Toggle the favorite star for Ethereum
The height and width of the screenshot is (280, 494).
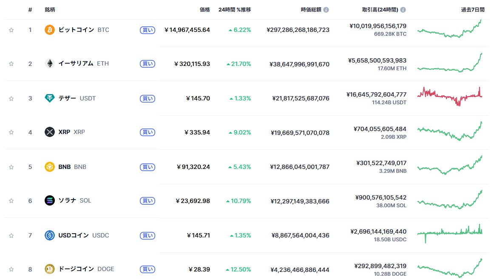pos(11,64)
